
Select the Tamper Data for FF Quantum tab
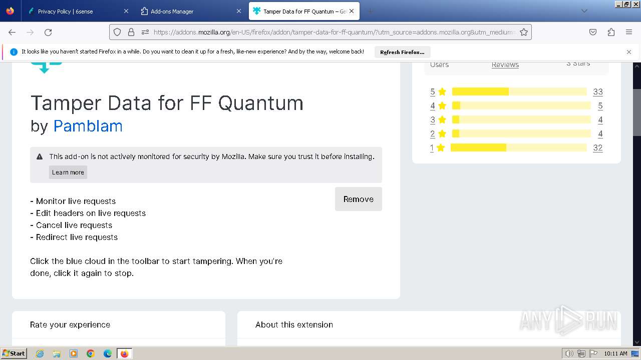(x=303, y=11)
